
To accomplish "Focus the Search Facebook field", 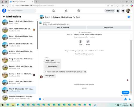I will tap(22, 11).
